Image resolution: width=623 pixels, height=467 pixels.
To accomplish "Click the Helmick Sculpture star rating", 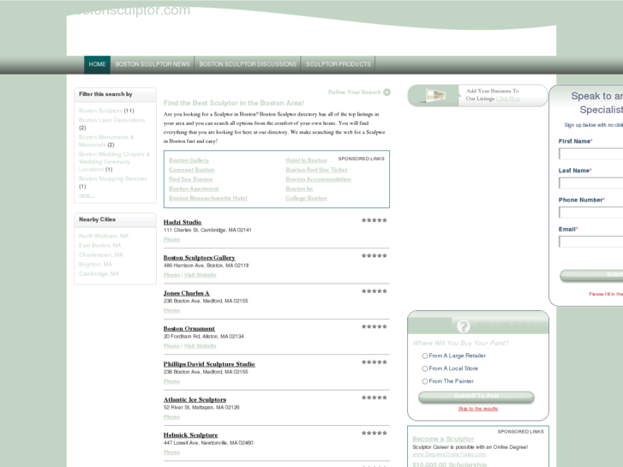I will pyautogui.click(x=374, y=433).
